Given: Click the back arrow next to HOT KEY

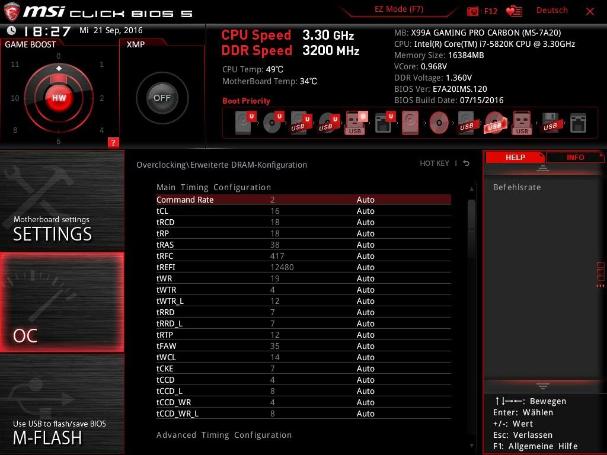Looking at the screenshot, I should (x=466, y=164).
